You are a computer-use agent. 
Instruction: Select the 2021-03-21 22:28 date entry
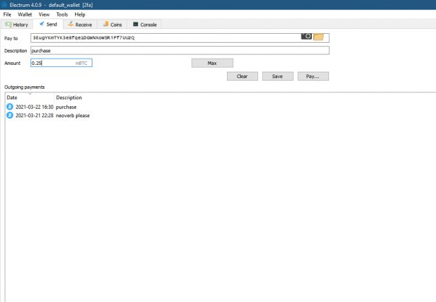click(x=34, y=116)
